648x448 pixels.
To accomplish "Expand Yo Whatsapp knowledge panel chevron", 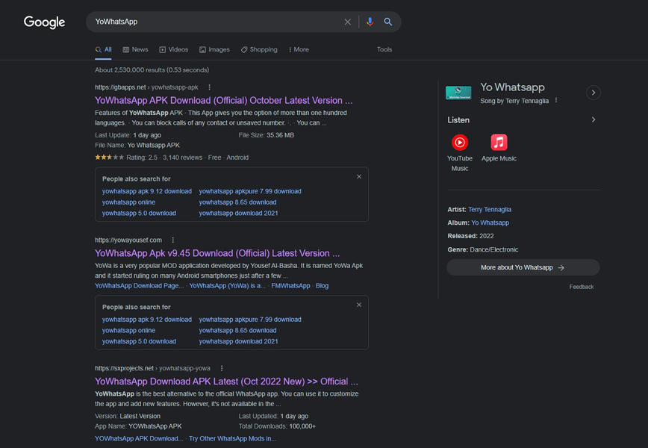I will (594, 93).
